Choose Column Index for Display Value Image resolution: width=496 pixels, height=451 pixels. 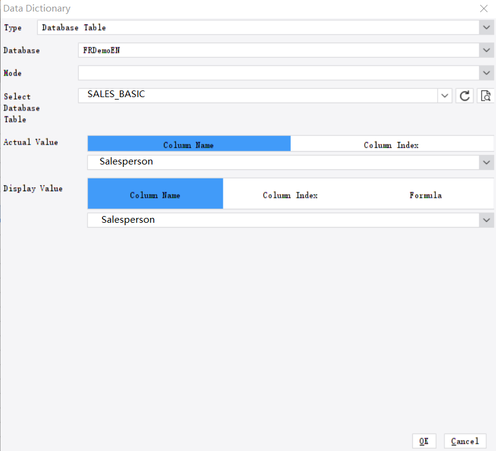click(290, 195)
